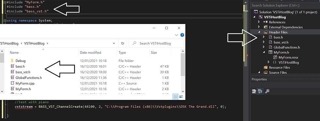Collapse the include directives code block

5,3
